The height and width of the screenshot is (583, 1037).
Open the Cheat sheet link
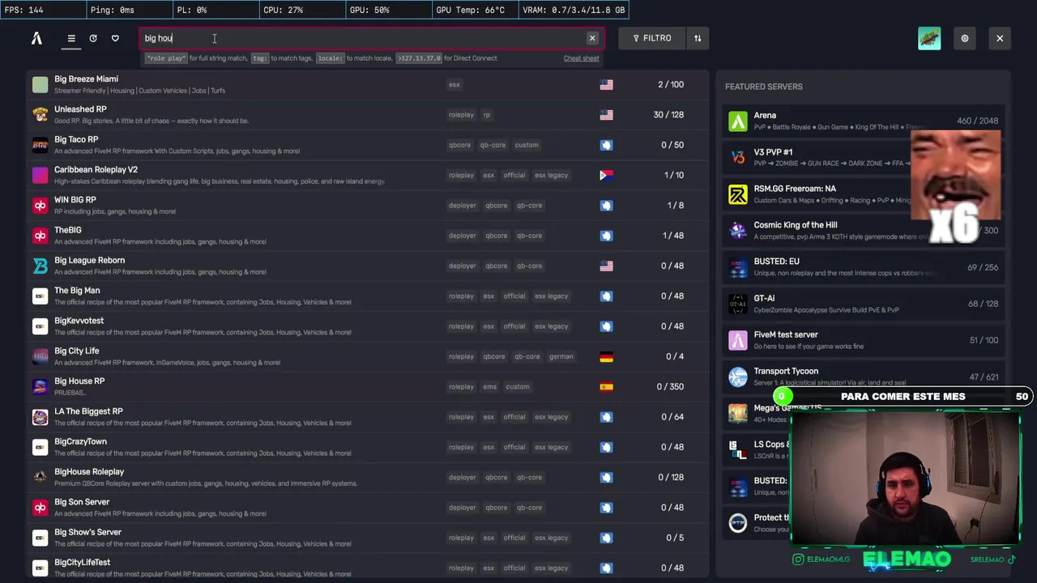click(x=581, y=58)
